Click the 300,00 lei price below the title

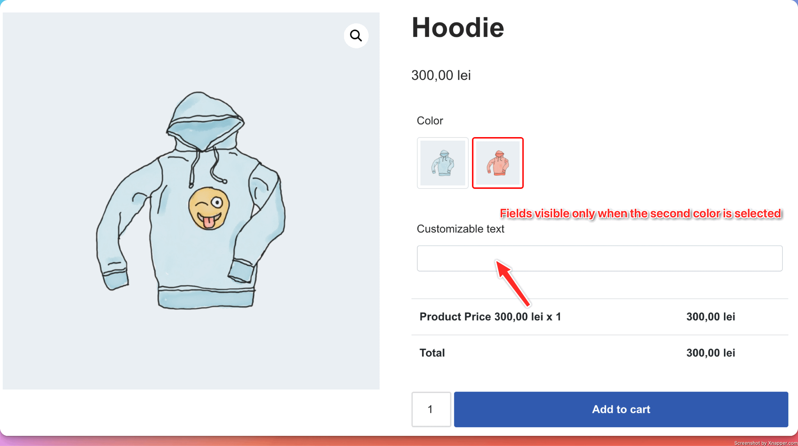click(x=441, y=75)
